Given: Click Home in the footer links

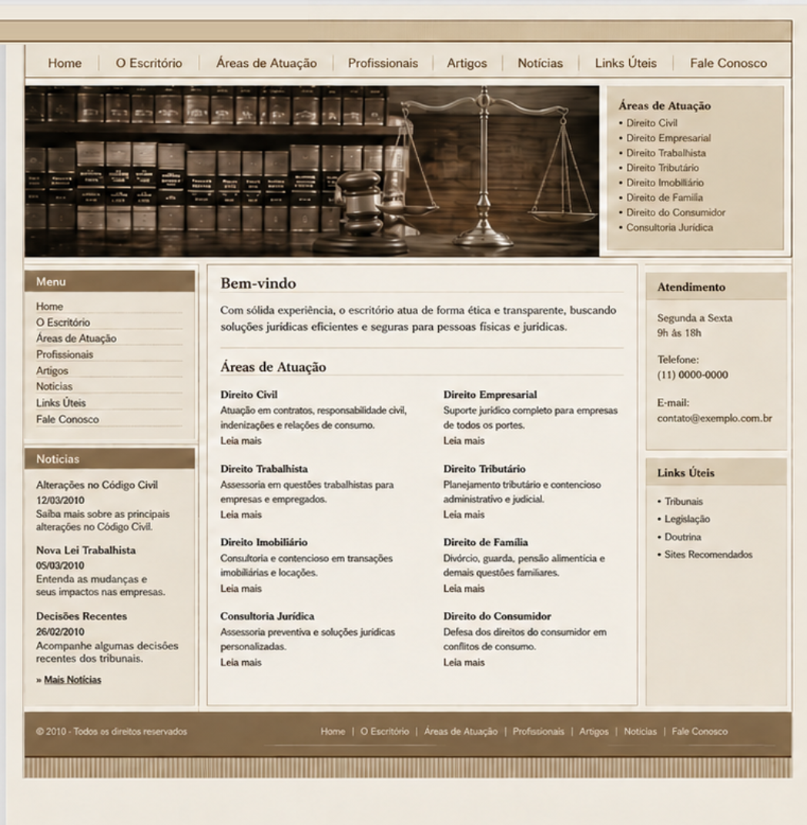Looking at the screenshot, I should point(333,731).
